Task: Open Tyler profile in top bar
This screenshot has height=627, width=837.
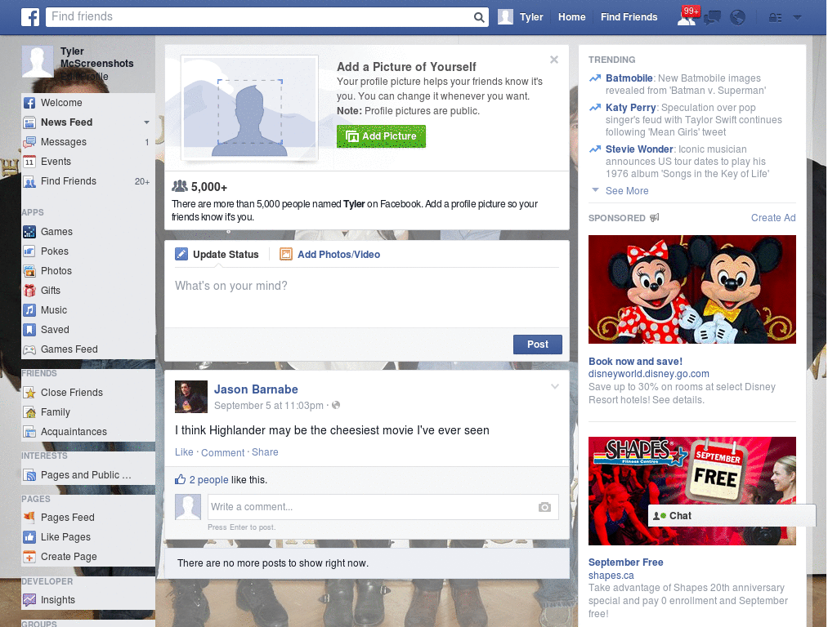Action: (x=521, y=17)
